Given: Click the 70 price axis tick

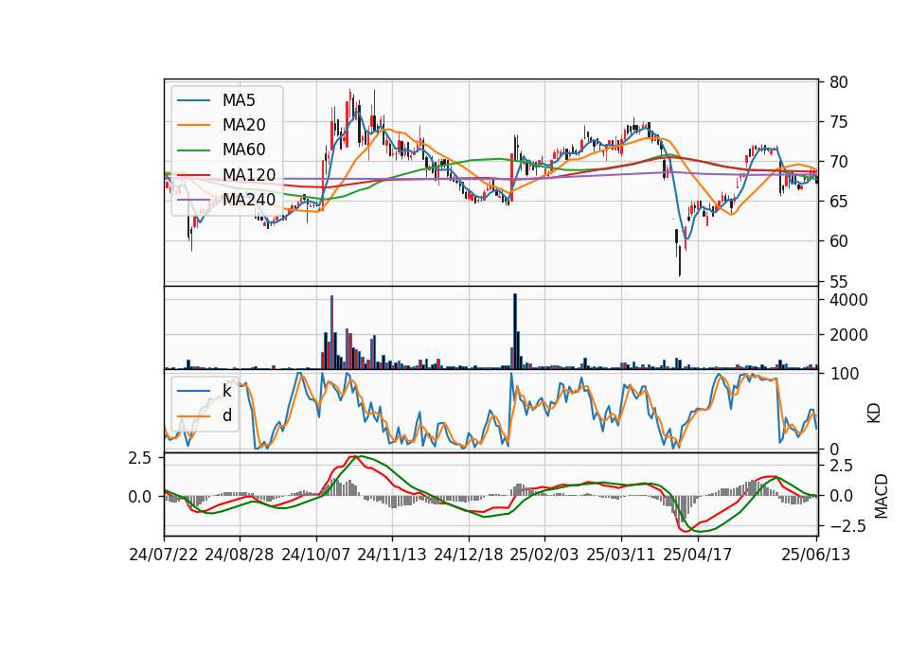Looking at the screenshot, I should pos(838,162).
